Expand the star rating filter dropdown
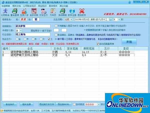Screen dimensions: 150x113 (99, 105)
